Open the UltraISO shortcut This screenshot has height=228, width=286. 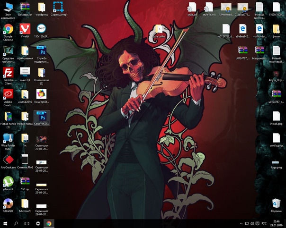[8, 203]
